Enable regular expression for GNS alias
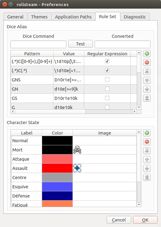Screen dimensions: 161x227 tap(107, 80)
